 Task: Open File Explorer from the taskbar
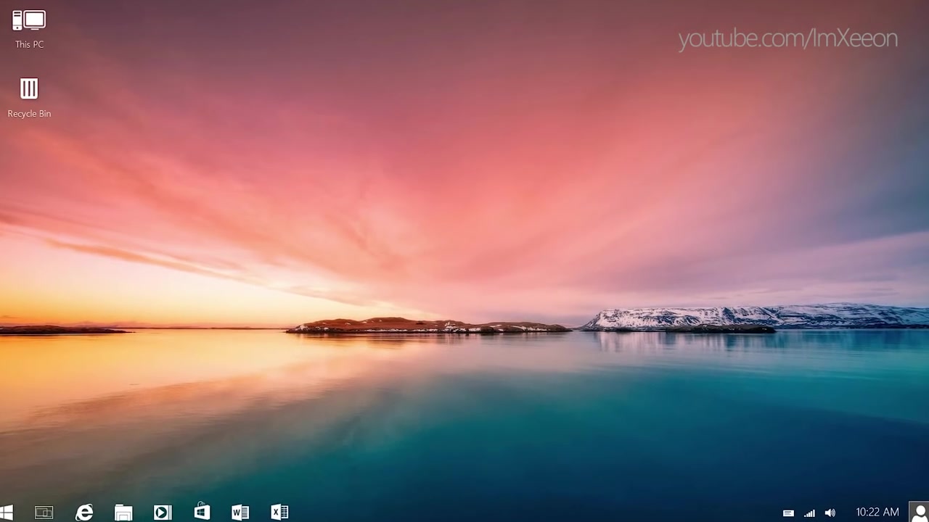click(123, 512)
